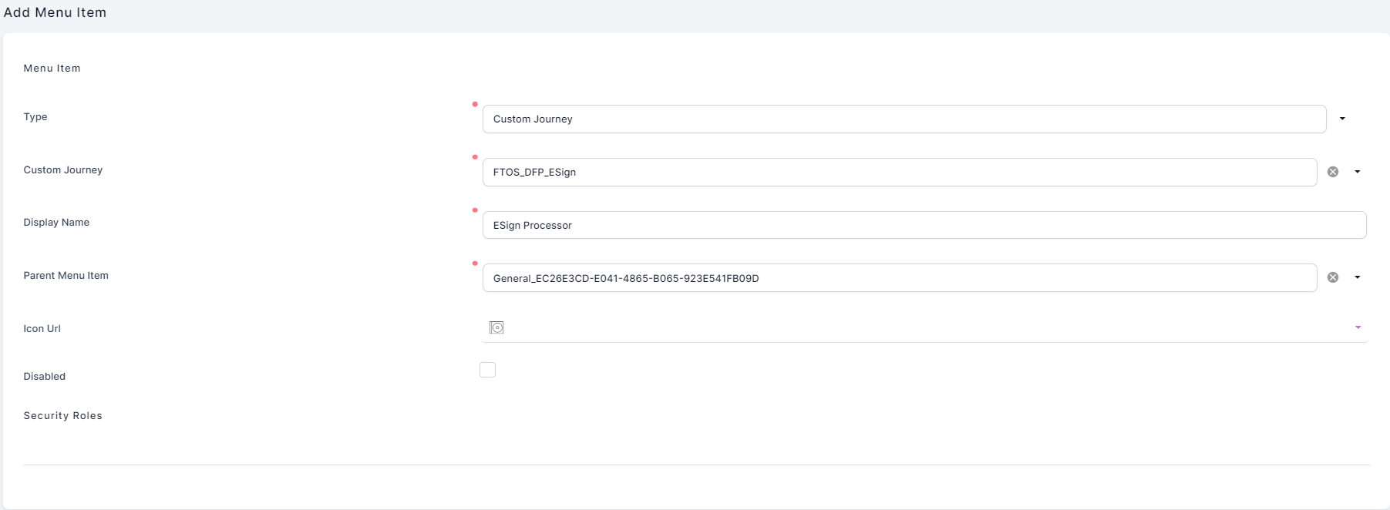Clear the Custom Journey field selection
1390x510 pixels.
click(x=1332, y=172)
